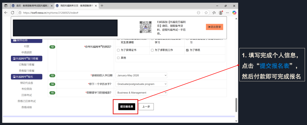Open the 查看成绩 link
The image size is (307, 125).
coord(27,107)
